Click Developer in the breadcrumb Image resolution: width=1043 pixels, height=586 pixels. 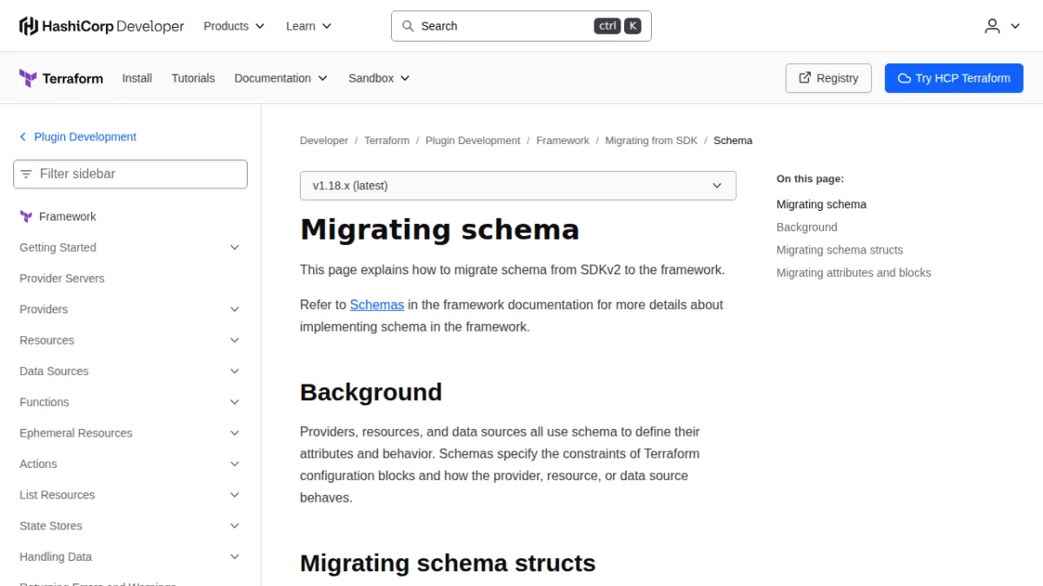pos(324,141)
